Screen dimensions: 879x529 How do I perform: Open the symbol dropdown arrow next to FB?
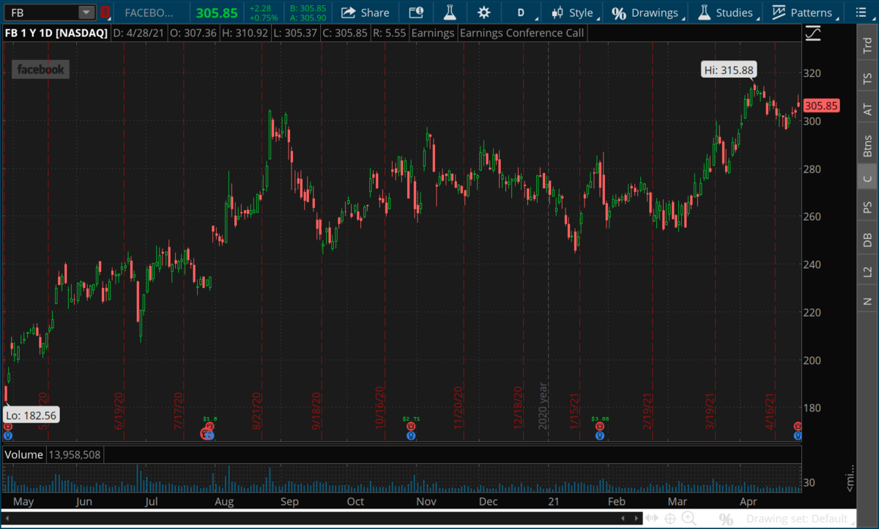(x=87, y=12)
